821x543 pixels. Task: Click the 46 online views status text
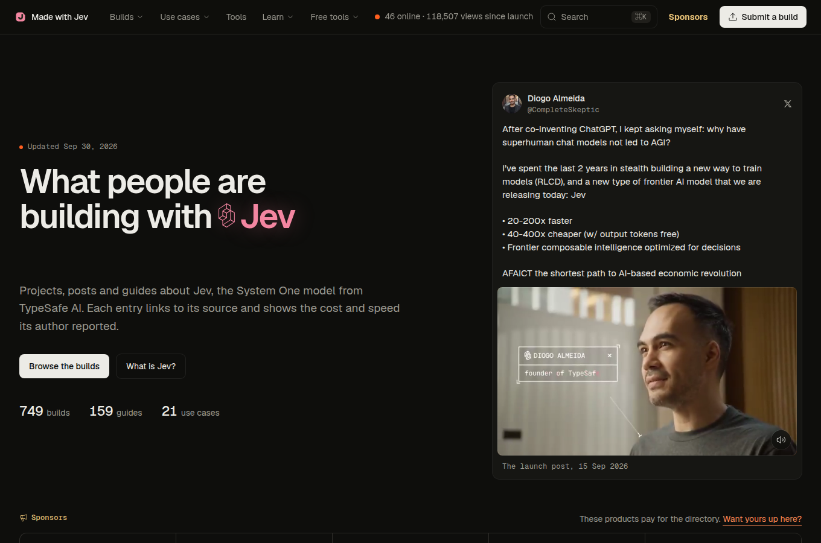coord(454,17)
